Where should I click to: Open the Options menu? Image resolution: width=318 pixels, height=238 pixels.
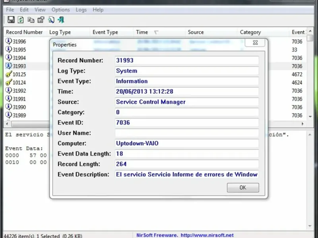pyautogui.click(x=60, y=10)
